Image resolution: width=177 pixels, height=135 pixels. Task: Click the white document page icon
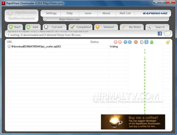(142, 42)
